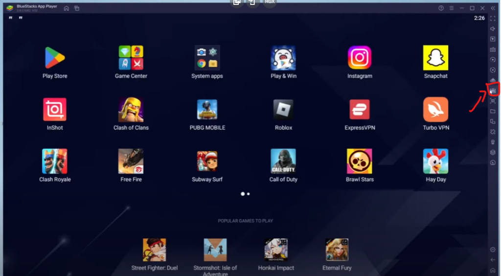Open the System apps folder
Viewport: 501px width, 276px height.
tap(207, 58)
